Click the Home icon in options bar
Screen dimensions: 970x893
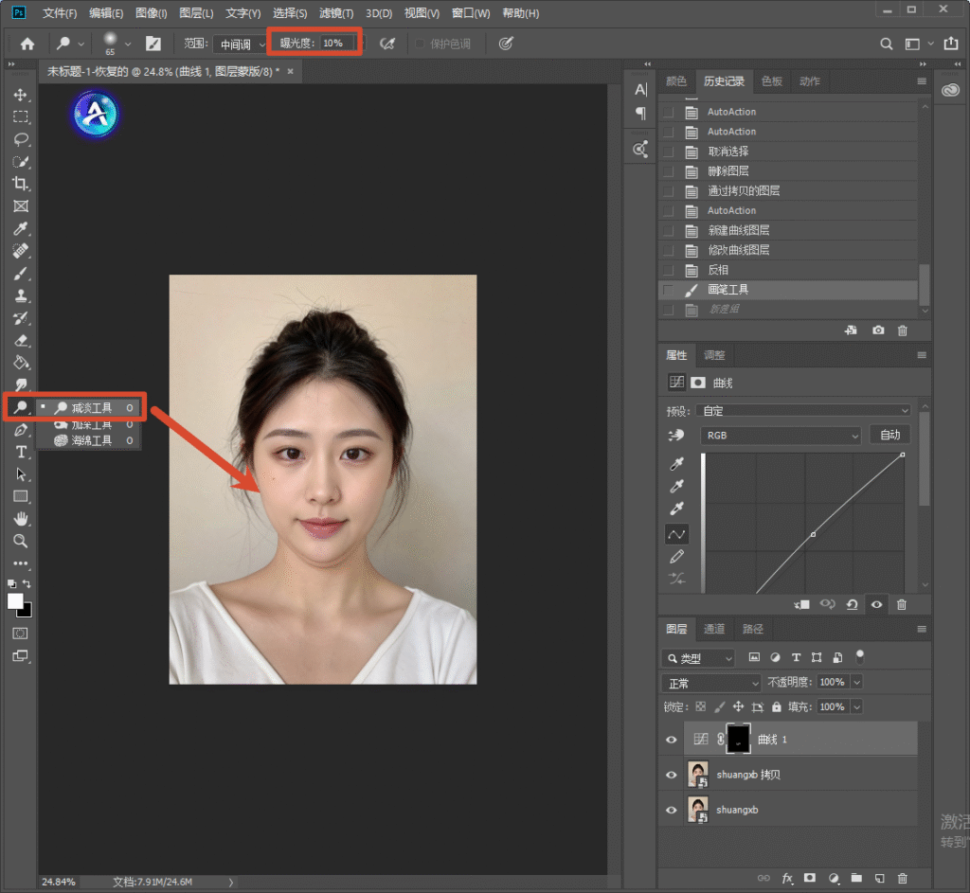(27, 44)
